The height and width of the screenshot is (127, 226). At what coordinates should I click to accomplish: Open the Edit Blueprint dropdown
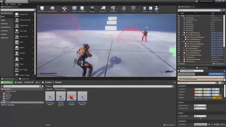(216, 74)
